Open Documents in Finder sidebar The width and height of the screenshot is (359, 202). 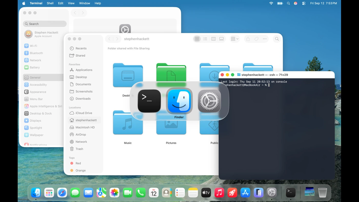[x=84, y=84]
